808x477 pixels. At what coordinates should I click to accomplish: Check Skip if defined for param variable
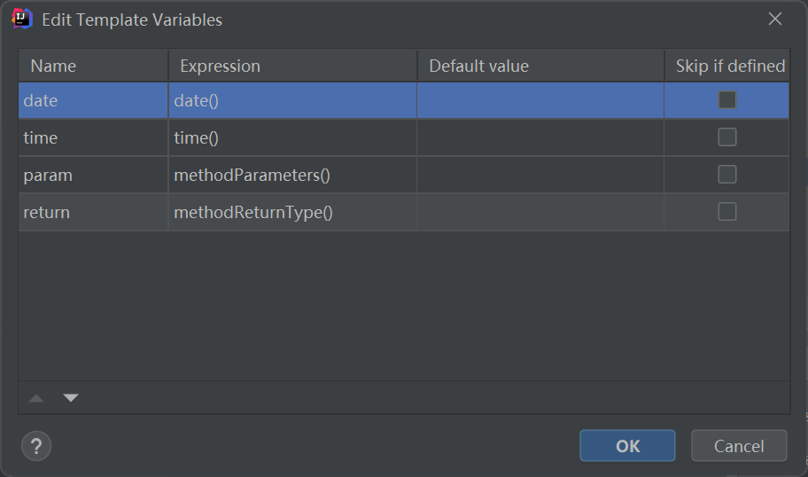pyautogui.click(x=727, y=175)
